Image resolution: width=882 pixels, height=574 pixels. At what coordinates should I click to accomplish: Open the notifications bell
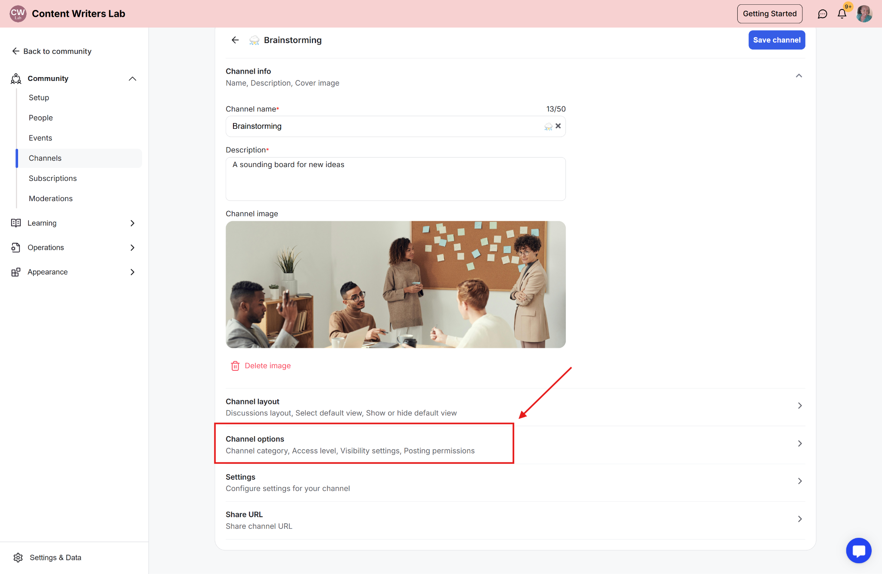842,14
